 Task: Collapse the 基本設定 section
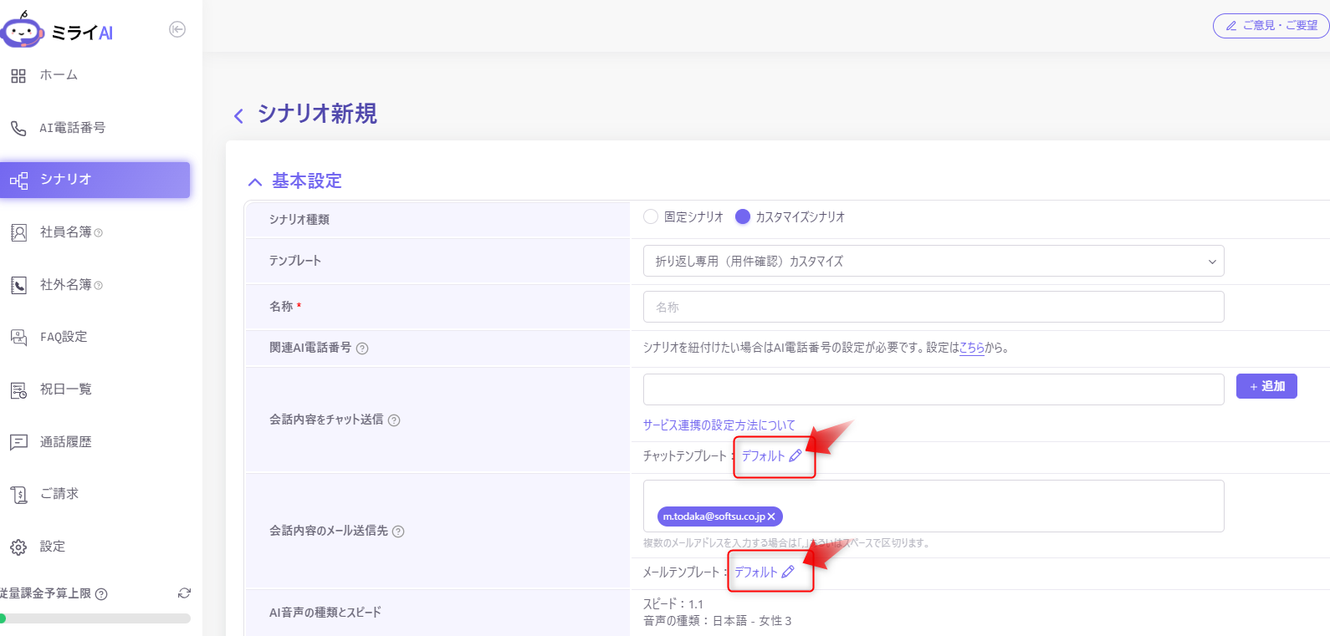click(255, 181)
